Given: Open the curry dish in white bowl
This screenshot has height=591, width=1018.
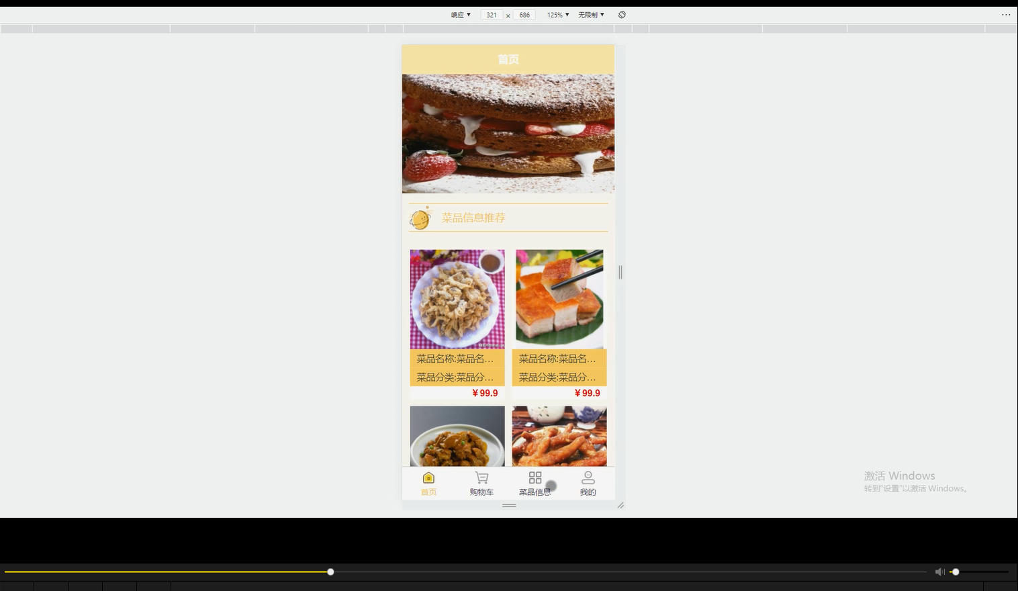Looking at the screenshot, I should pos(457,436).
